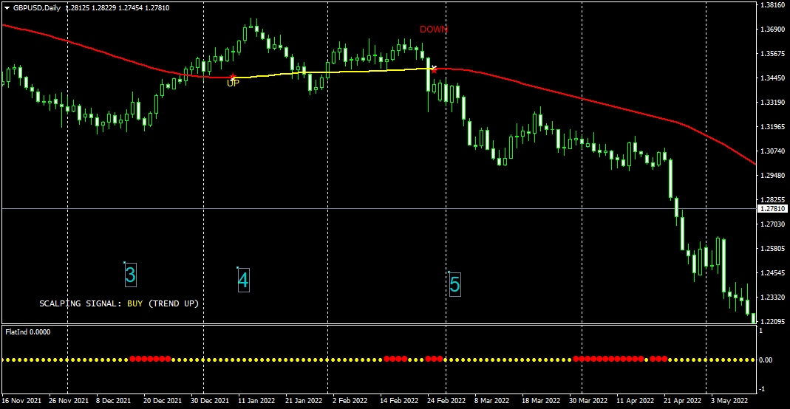Select the yellow segment of the moving average
790x409 pixels.
333,73
